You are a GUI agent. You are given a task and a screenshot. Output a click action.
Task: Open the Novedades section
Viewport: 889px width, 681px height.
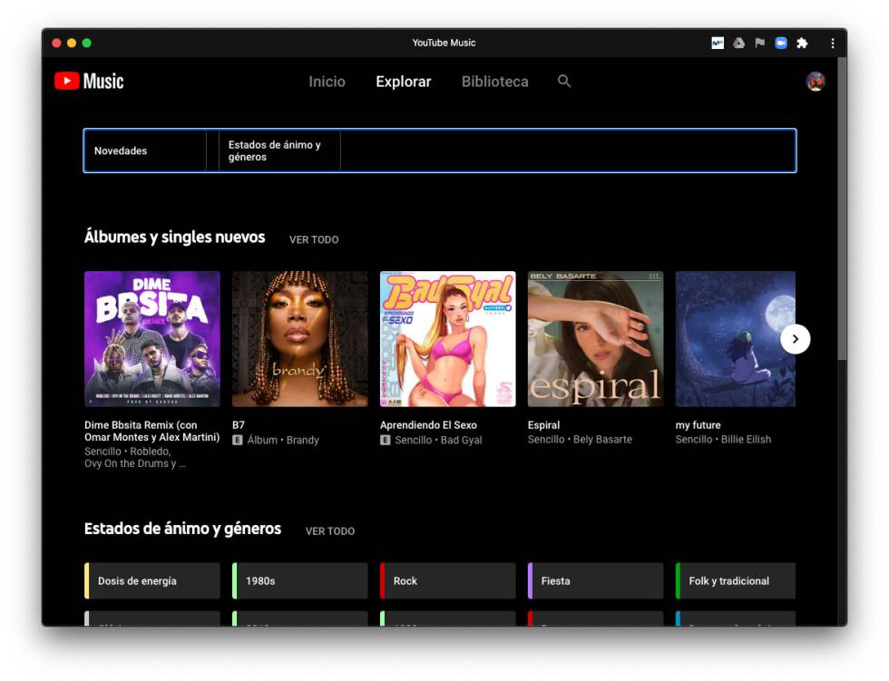click(x=144, y=151)
